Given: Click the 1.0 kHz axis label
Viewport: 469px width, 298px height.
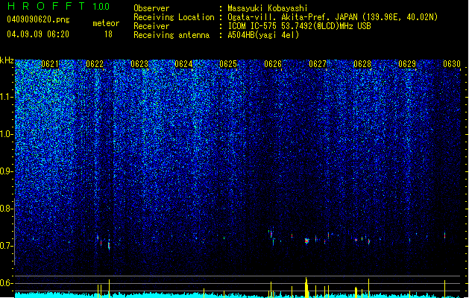Looking at the screenshot, I should 6,134.
